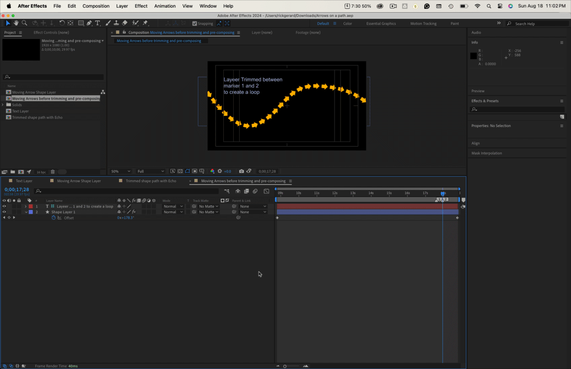Switch to Trimmed shape path with Echo tab
Viewport: 571px width, 369px height.
click(151, 181)
